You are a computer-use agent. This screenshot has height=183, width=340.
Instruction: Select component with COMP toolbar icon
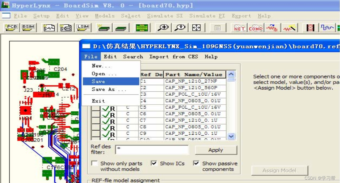(x=256, y=28)
